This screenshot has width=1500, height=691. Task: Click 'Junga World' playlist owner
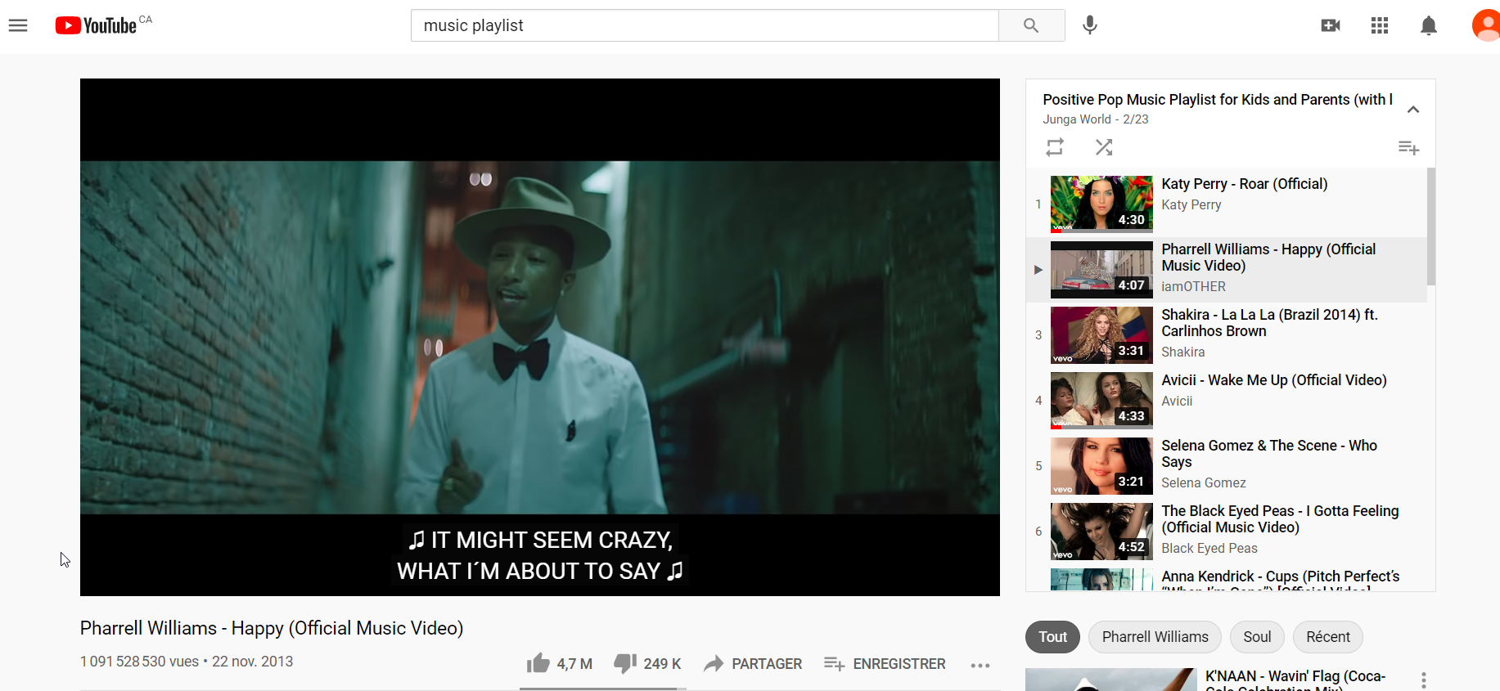[1077, 119]
